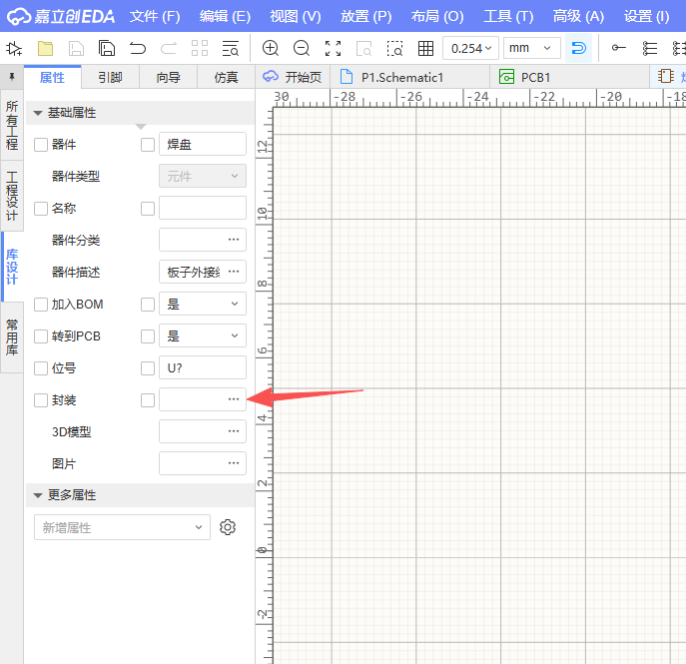Open project with the yellow folder icon

45,48
